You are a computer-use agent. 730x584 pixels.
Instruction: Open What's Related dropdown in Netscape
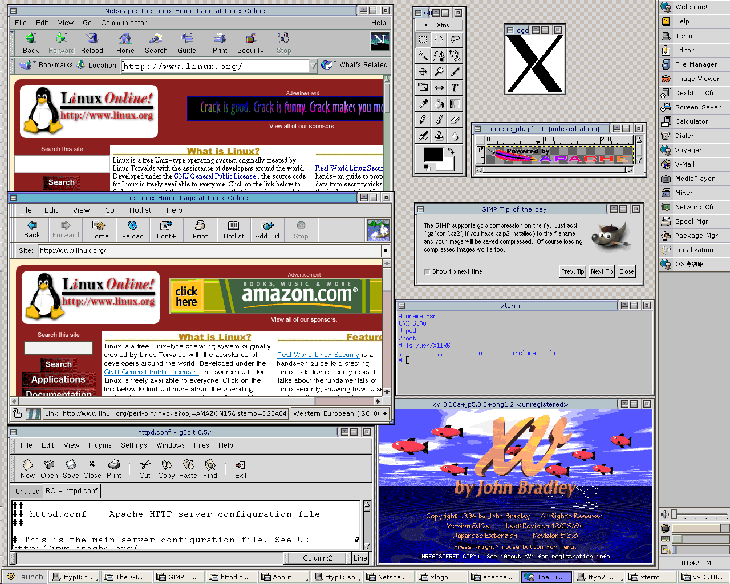click(x=354, y=65)
